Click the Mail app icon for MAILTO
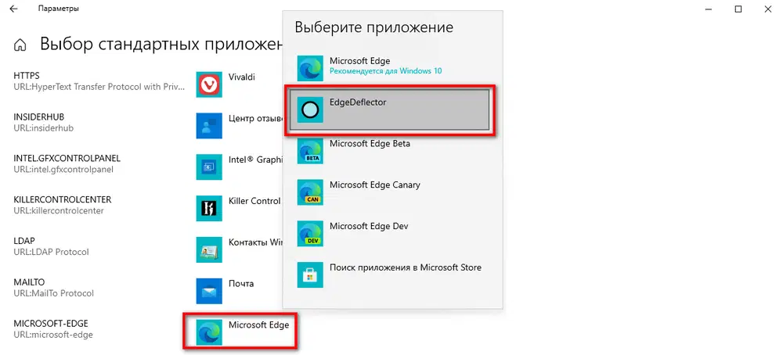The width and height of the screenshot is (783, 355). [209, 291]
